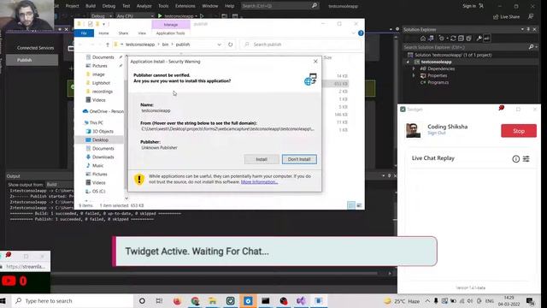Screen dimensions: 547x308
Task: Open the More Information link
Action: [x=259, y=182]
